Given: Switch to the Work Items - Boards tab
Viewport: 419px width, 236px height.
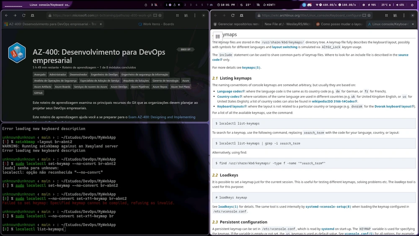Looking at the screenshot, I should click(x=157, y=24).
